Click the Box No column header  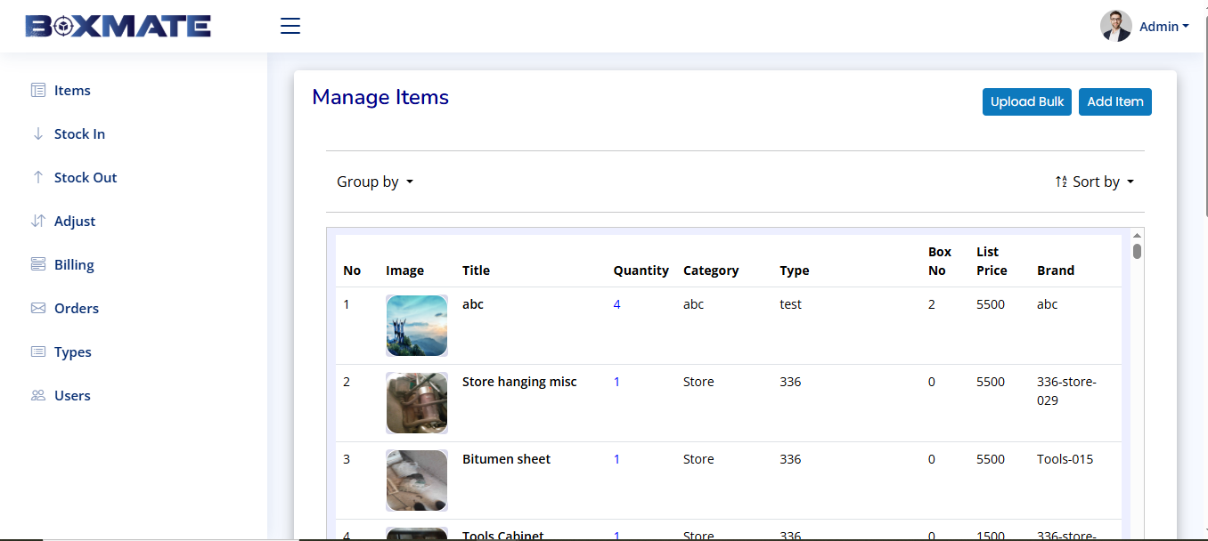(x=940, y=262)
